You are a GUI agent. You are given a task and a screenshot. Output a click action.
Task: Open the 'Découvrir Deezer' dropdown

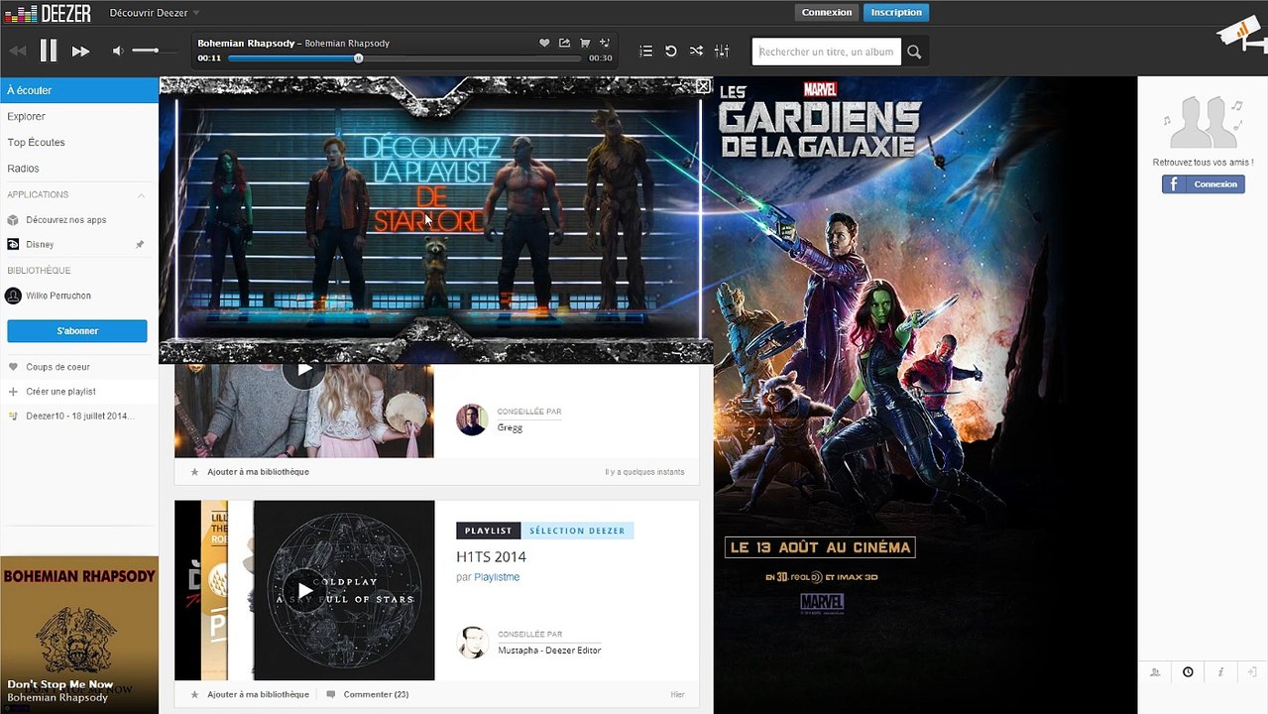(155, 13)
